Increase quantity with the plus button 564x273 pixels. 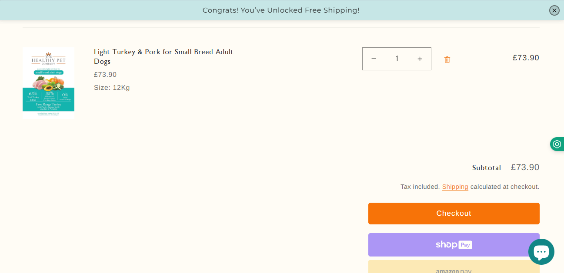(419, 59)
